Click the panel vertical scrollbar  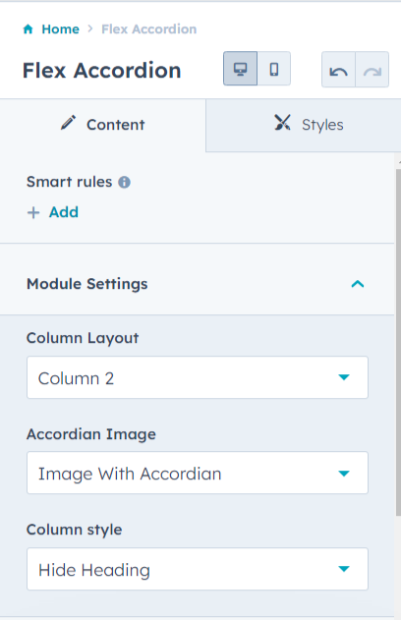coord(398,342)
